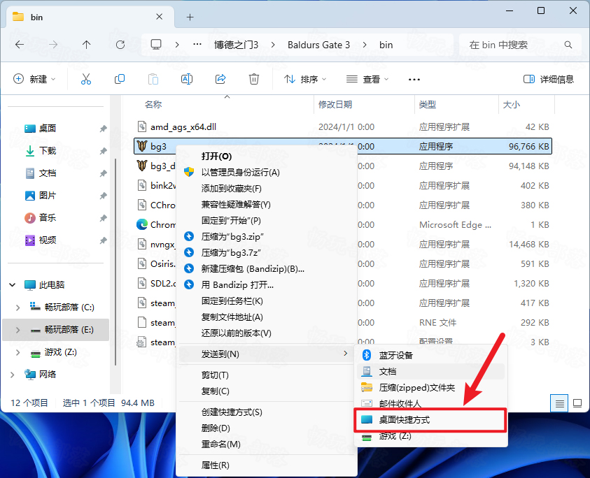This screenshot has height=478, width=590.
Task: Click the 下载 downloads arrow icon in sidebar
Action: (29, 151)
